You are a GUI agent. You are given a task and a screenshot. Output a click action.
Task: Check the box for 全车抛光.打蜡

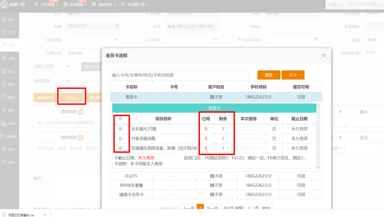pyautogui.click(x=120, y=129)
